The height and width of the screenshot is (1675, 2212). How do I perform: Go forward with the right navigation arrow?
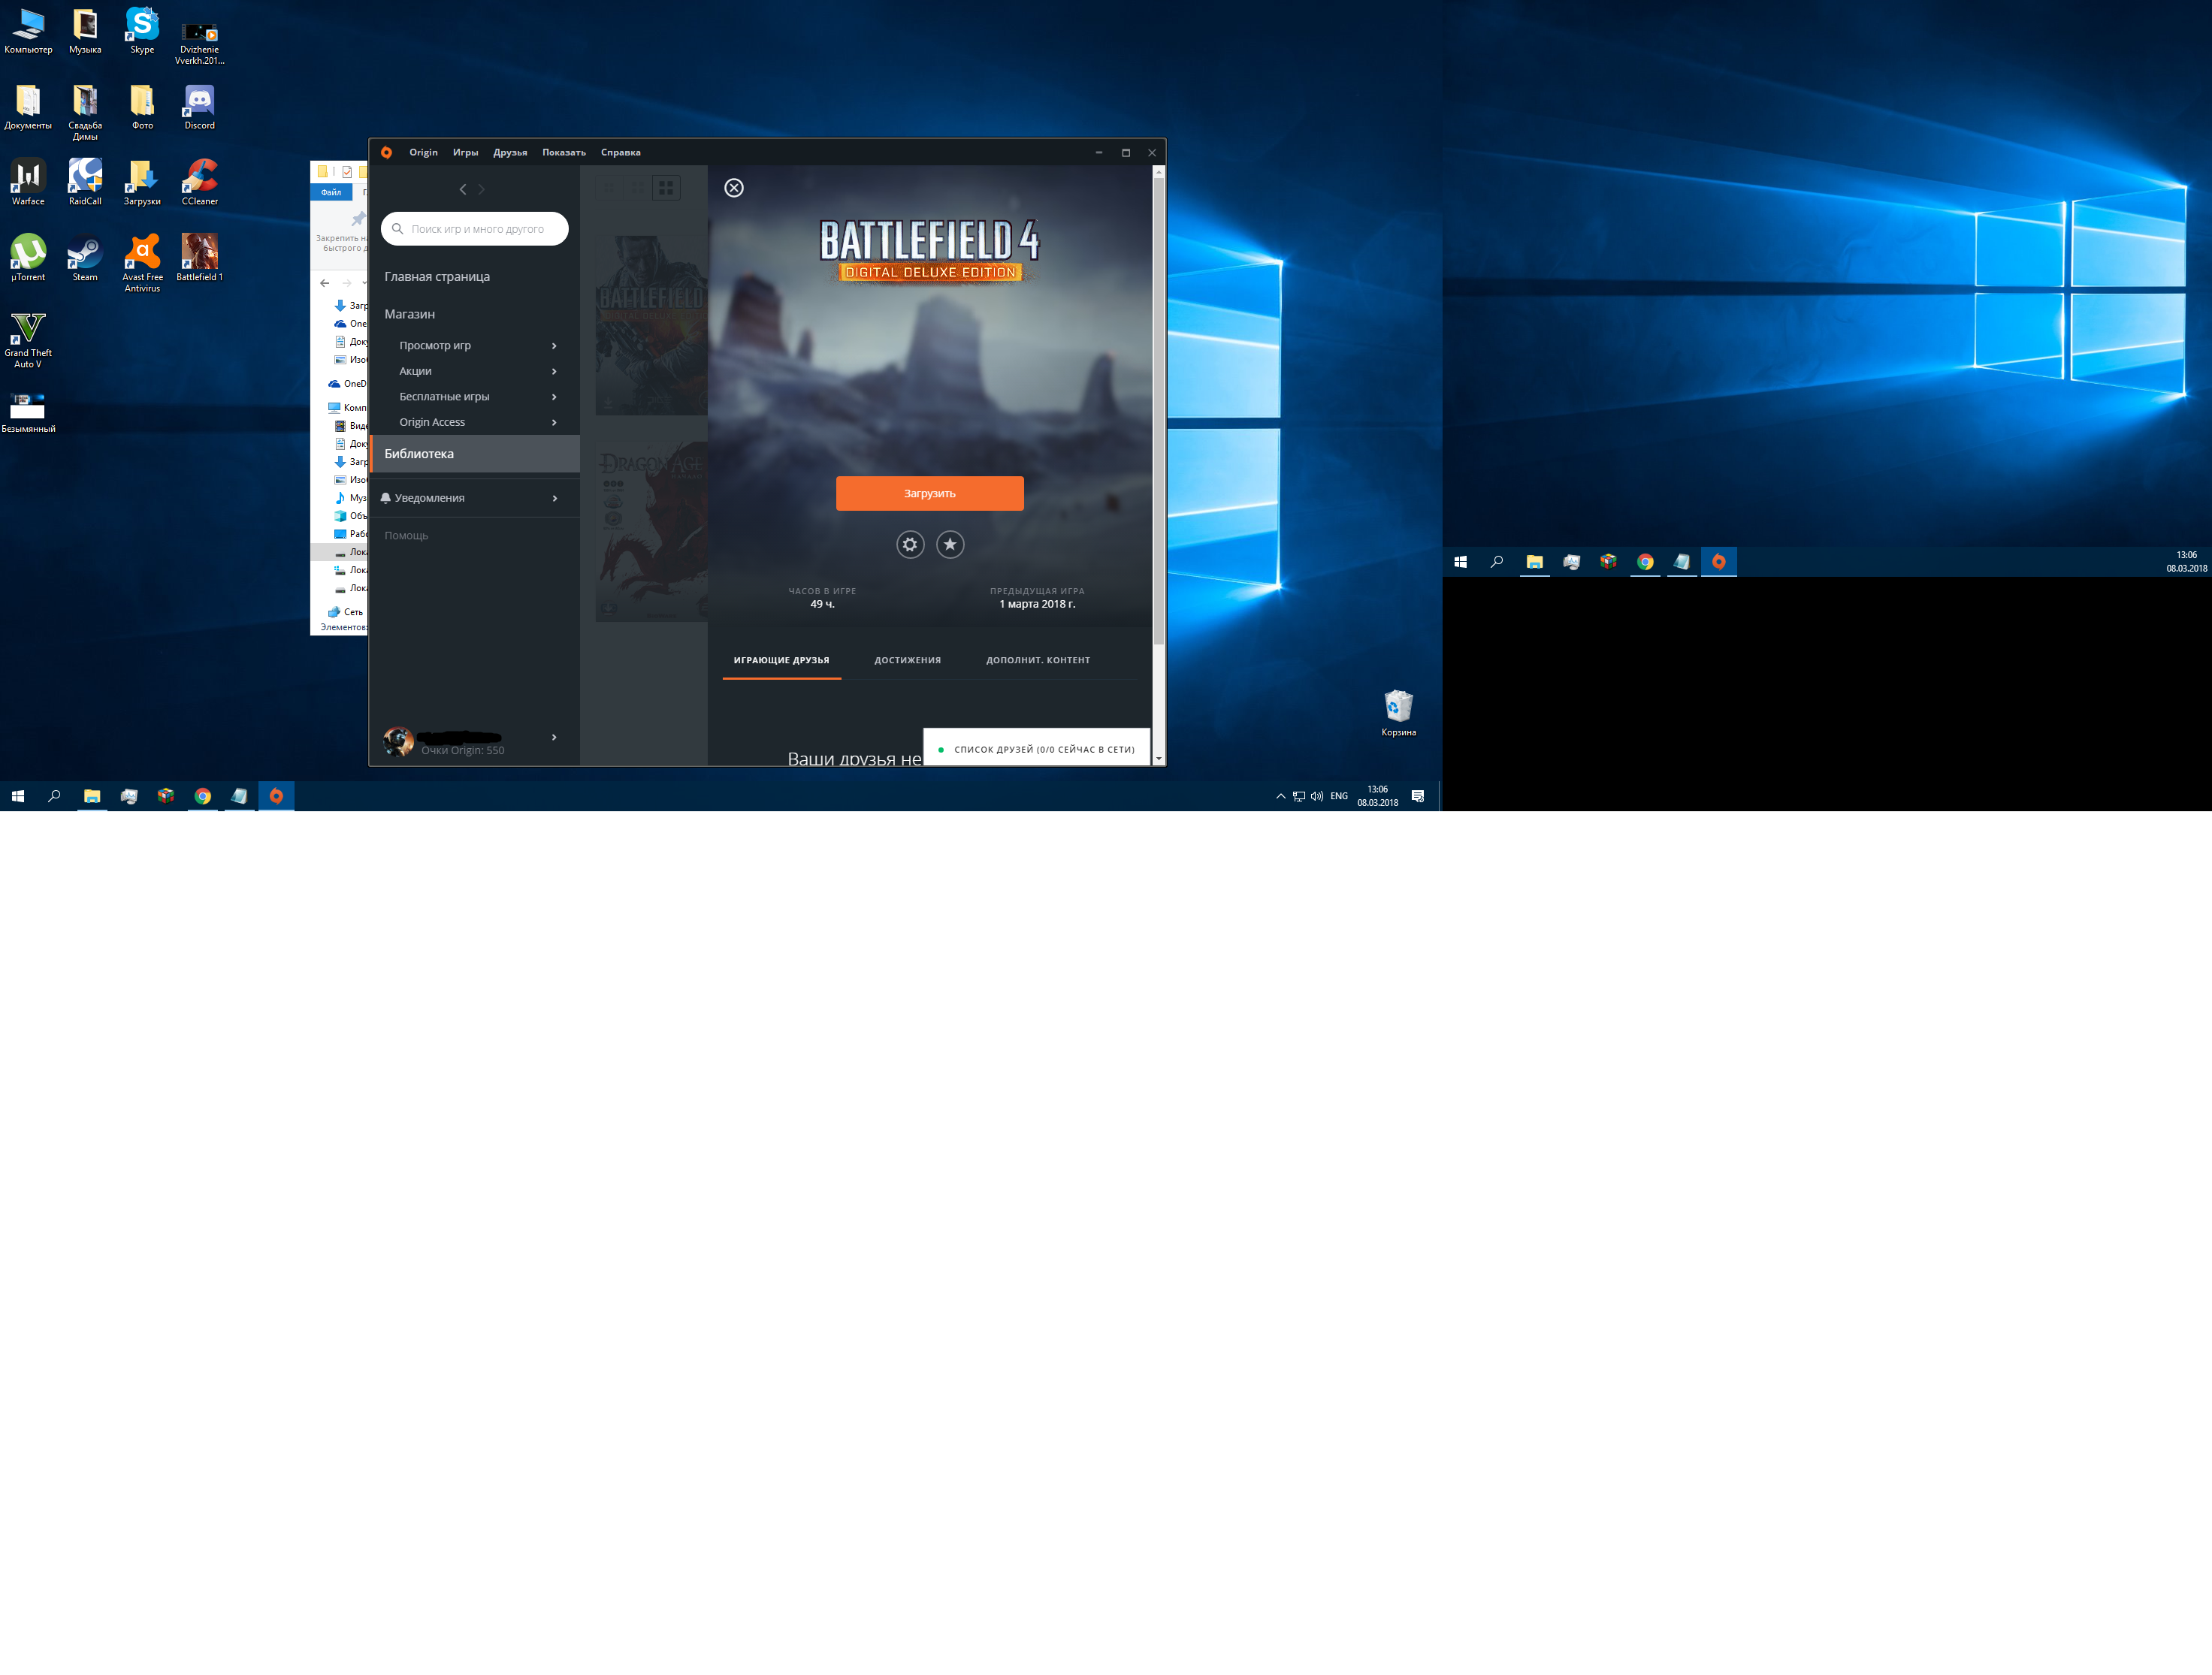pos(481,189)
